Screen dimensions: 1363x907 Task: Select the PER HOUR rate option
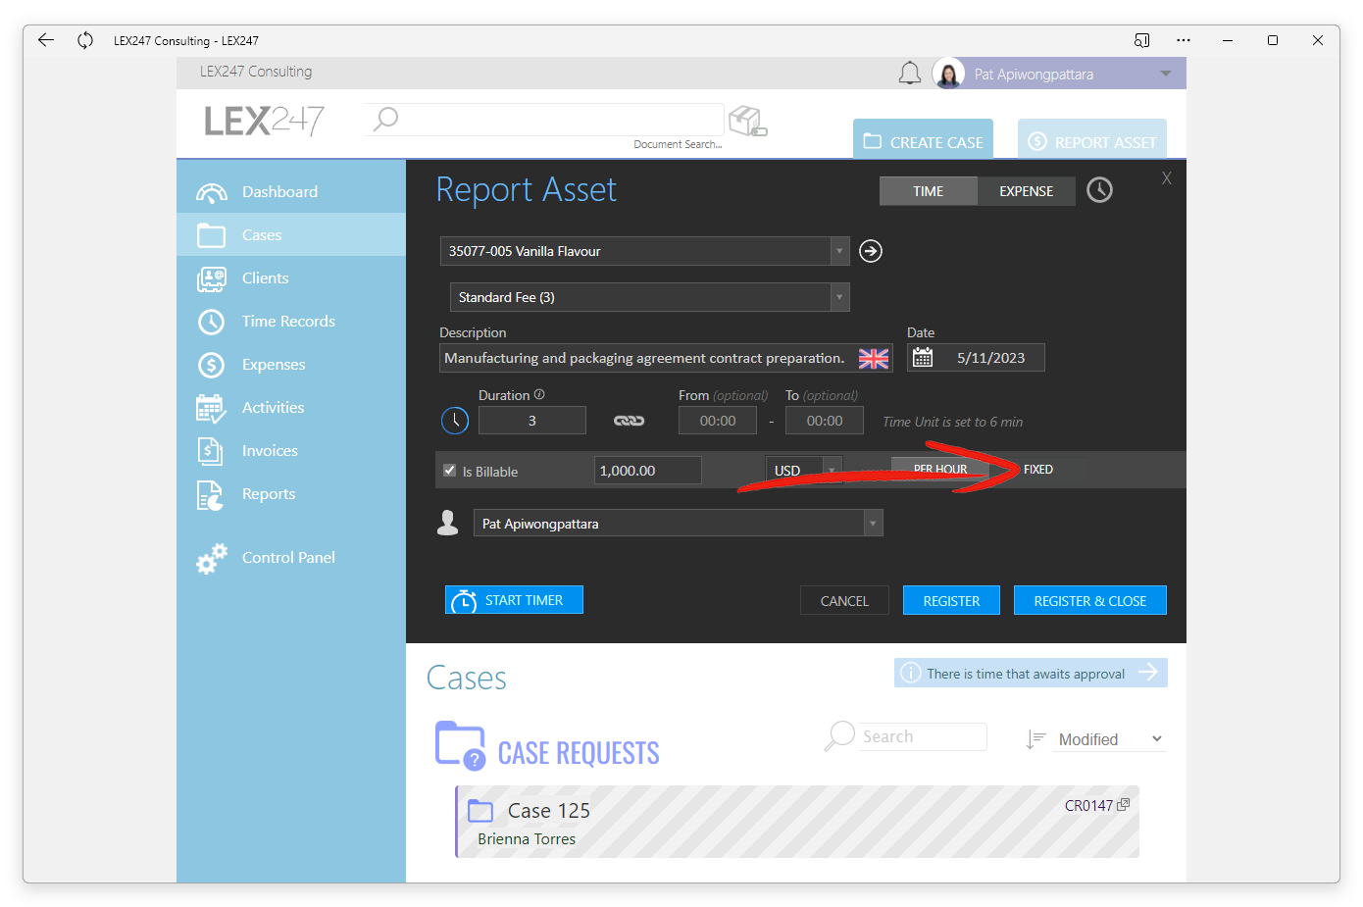pos(940,469)
